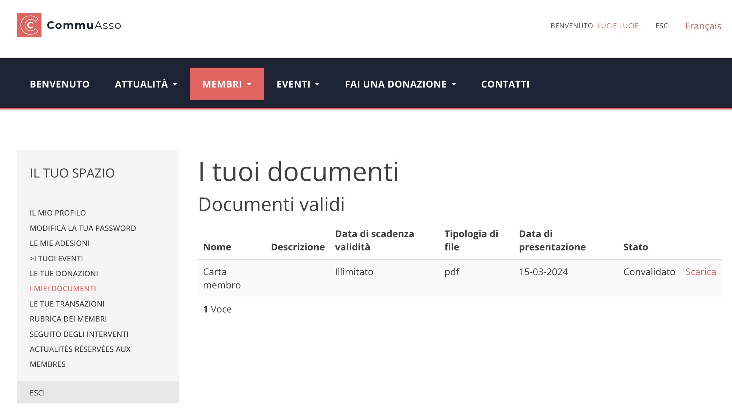
Task: View LE MIE ADESIONI section
Action: click(x=61, y=243)
